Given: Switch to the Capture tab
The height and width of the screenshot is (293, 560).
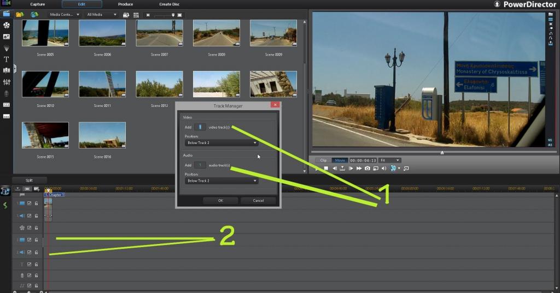Looking at the screenshot, I should [x=38, y=4].
